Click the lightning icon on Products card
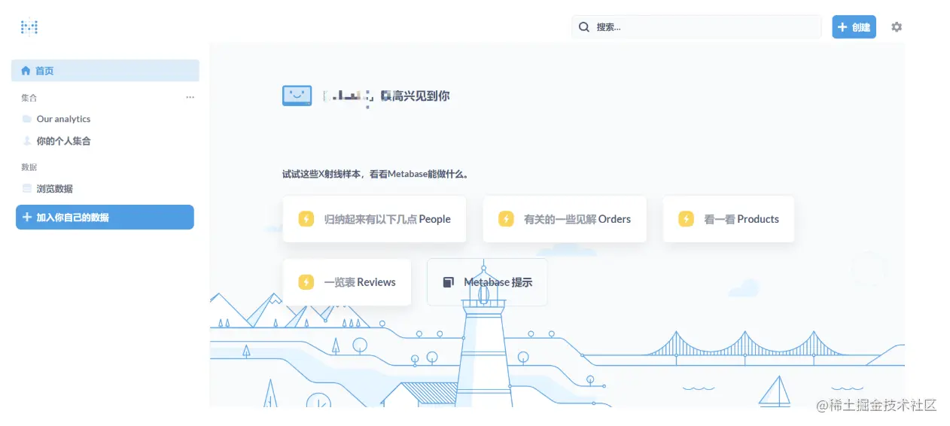Screen dimensions: 950x426 (686, 219)
